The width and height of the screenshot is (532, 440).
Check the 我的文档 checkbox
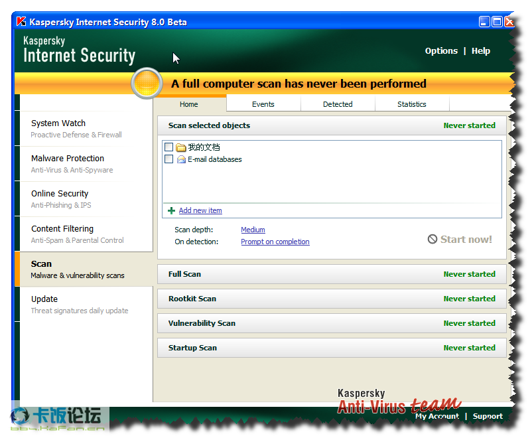(168, 147)
